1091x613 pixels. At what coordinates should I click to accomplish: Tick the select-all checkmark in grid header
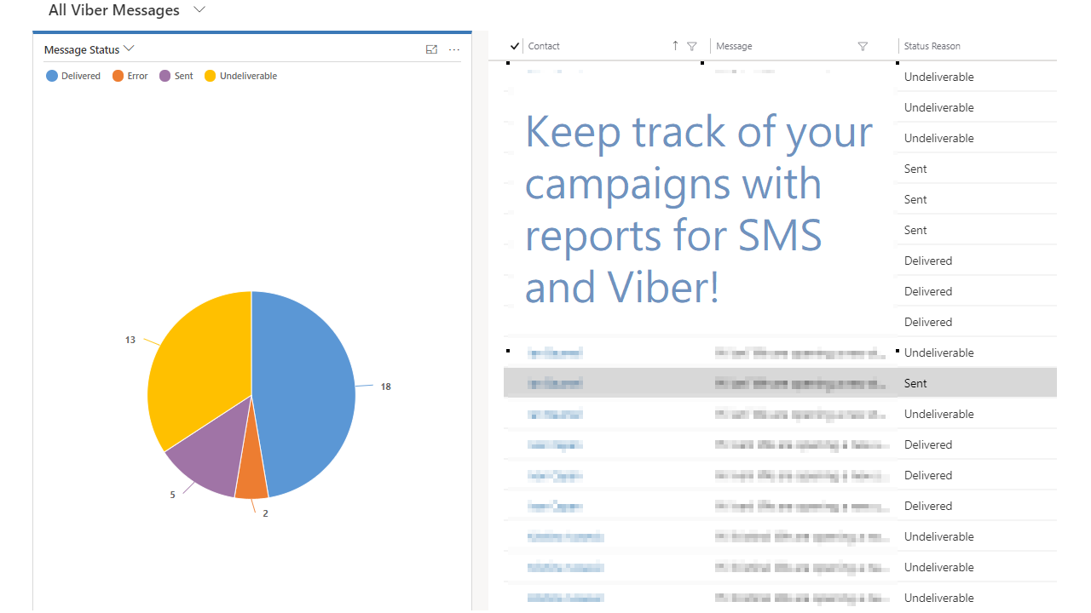515,46
